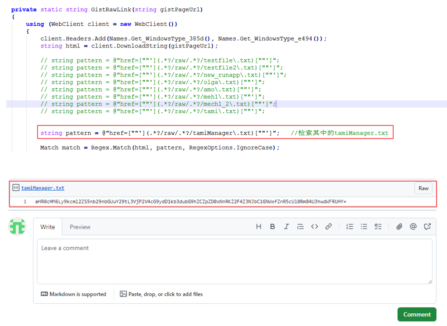The width and height of the screenshot is (447, 326).
Task: Apply bold formatting in comment toolbar
Action: [x=272, y=226]
